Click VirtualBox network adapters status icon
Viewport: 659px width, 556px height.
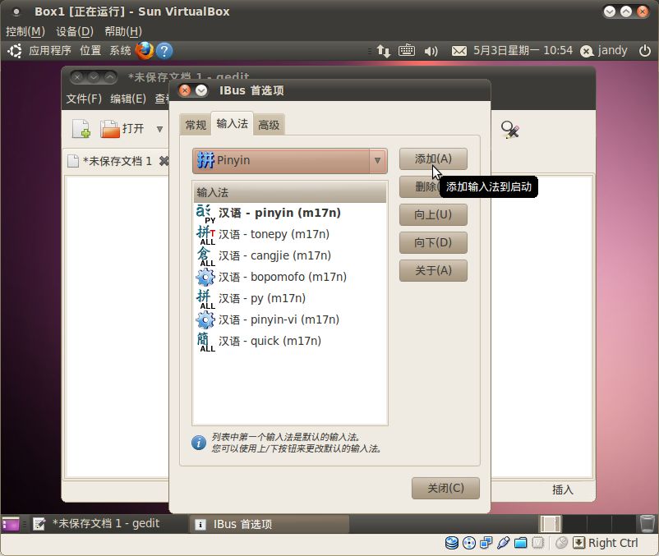point(486,543)
